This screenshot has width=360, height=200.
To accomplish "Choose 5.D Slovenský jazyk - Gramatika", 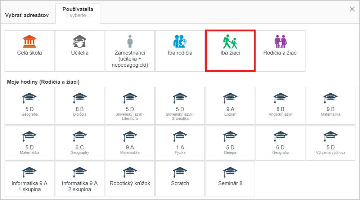I will coord(180,106).
